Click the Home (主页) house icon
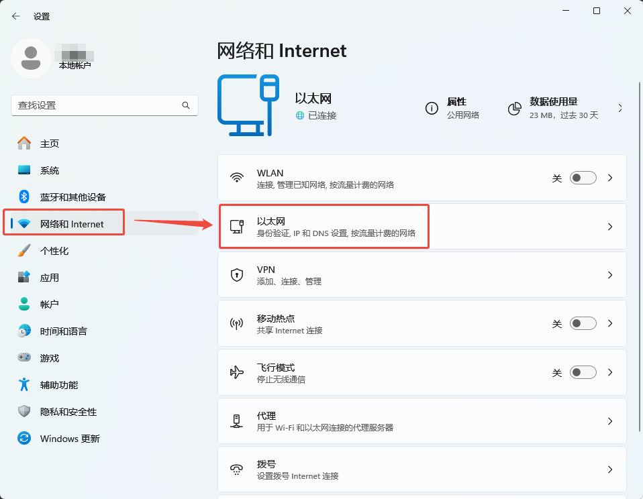This screenshot has width=643, height=499. pyautogui.click(x=24, y=143)
